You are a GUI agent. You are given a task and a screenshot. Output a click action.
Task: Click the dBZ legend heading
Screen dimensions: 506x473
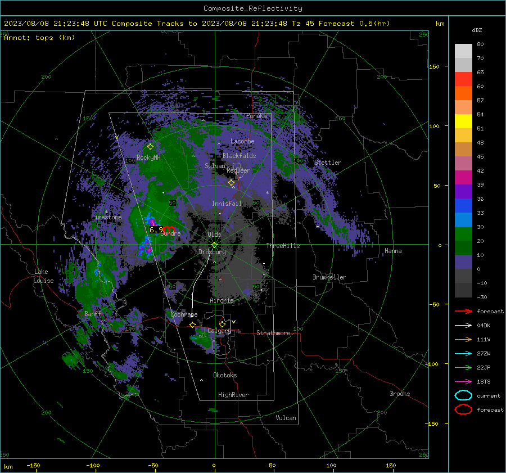point(477,30)
